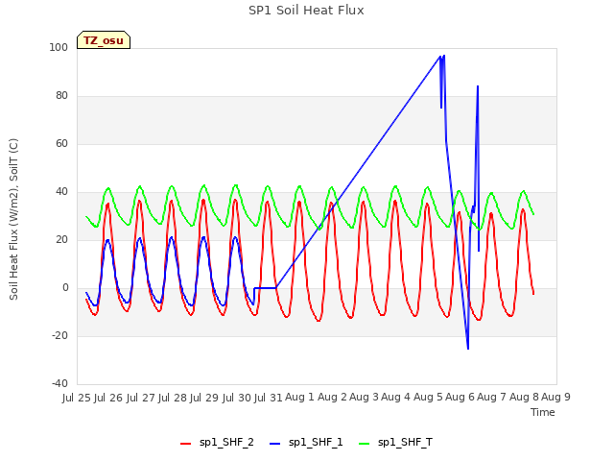
Task: Click the Jul 25 x-axis tick label
Action: (x=77, y=398)
